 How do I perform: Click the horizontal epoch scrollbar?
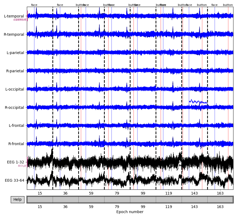coord(130,200)
